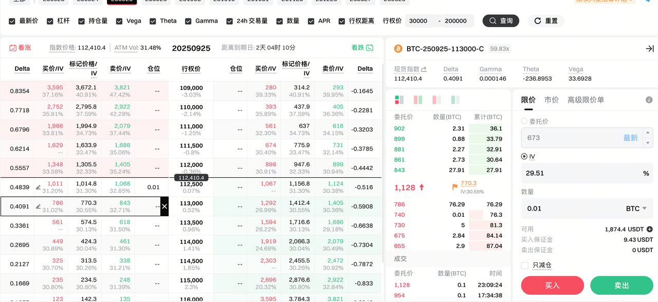Select the 委托价 radio button
This screenshot has width=658, height=302.
[x=524, y=122]
